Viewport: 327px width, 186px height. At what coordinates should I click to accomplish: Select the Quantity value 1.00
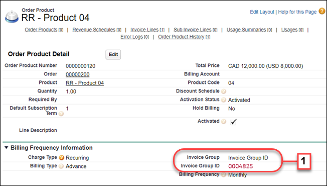(x=71, y=91)
